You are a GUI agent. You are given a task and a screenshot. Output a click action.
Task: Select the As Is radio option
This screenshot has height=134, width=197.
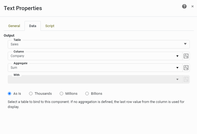click(x=10, y=94)
